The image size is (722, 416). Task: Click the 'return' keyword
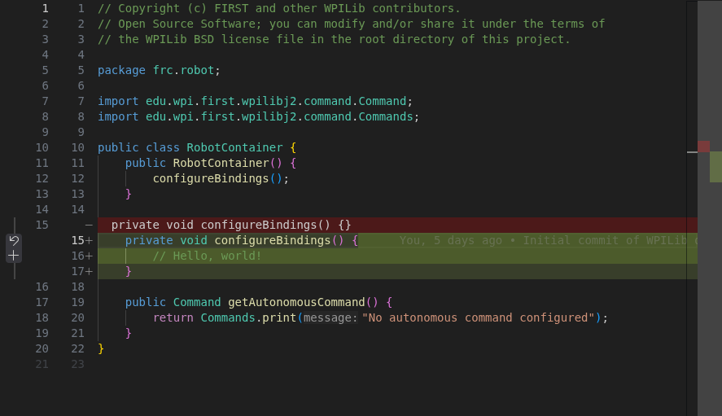coord(173,317)
